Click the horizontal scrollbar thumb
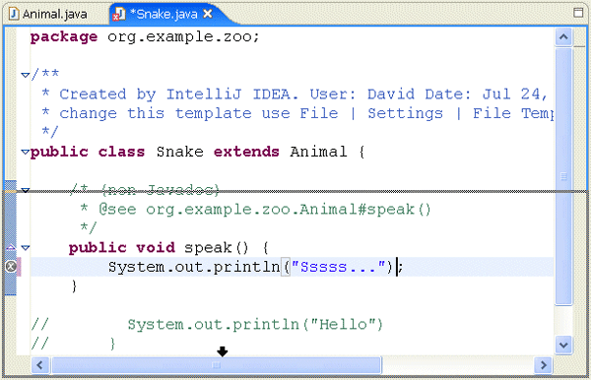591x380 pixels. point(217,364)
